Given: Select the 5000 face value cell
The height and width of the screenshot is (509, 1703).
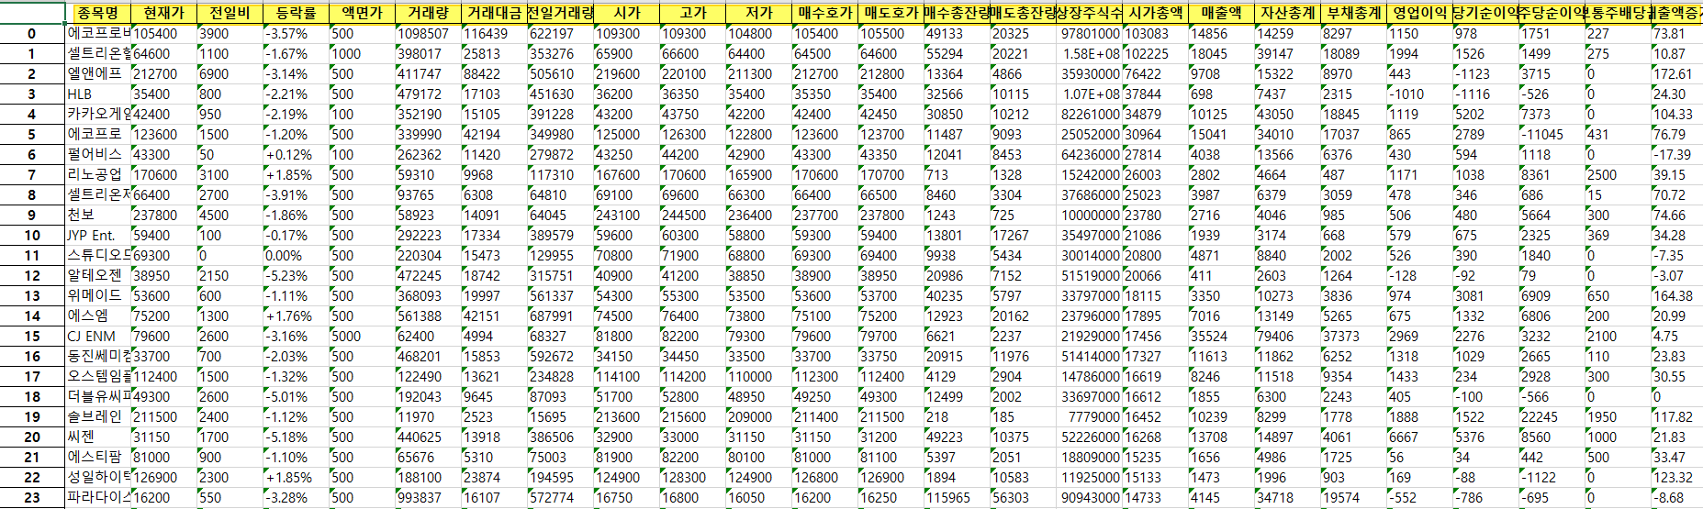Looking at the screenshot, I should pos(363,337).
